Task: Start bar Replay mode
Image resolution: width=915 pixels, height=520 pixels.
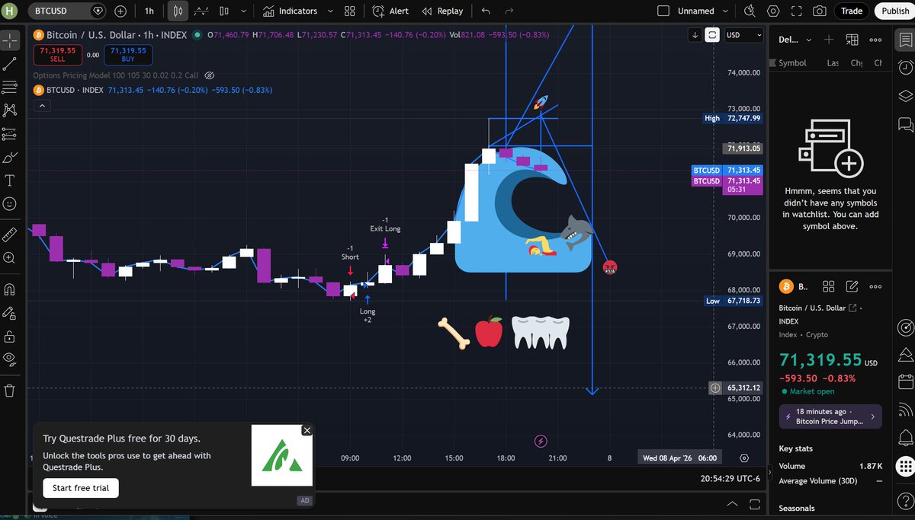Action: point(442,11)
